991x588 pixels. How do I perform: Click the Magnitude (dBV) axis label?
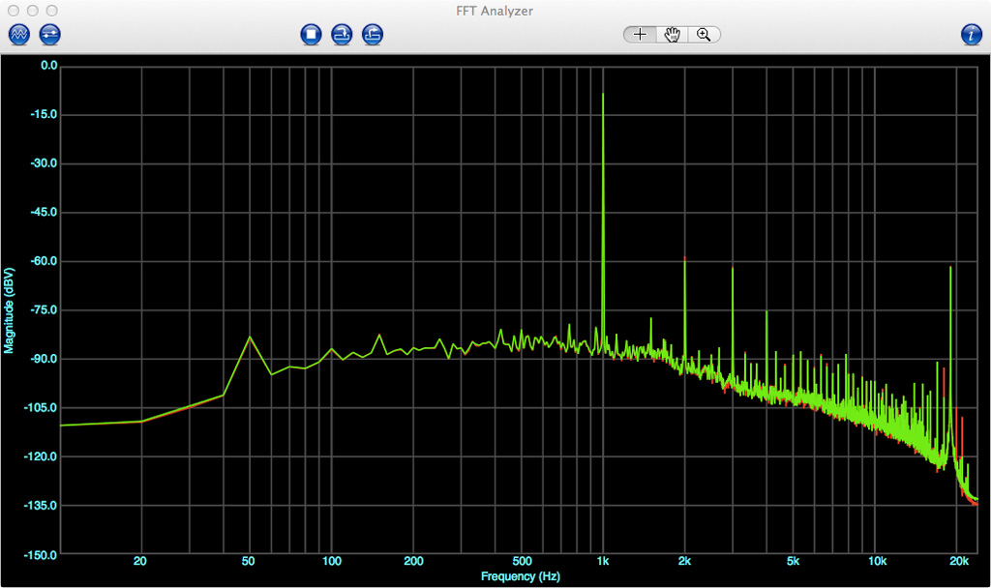coord(9,309)
